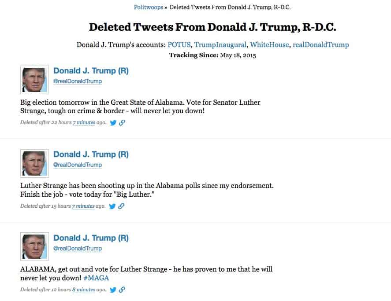Click profile photo thumbnail of third tweet

point(35,247)
